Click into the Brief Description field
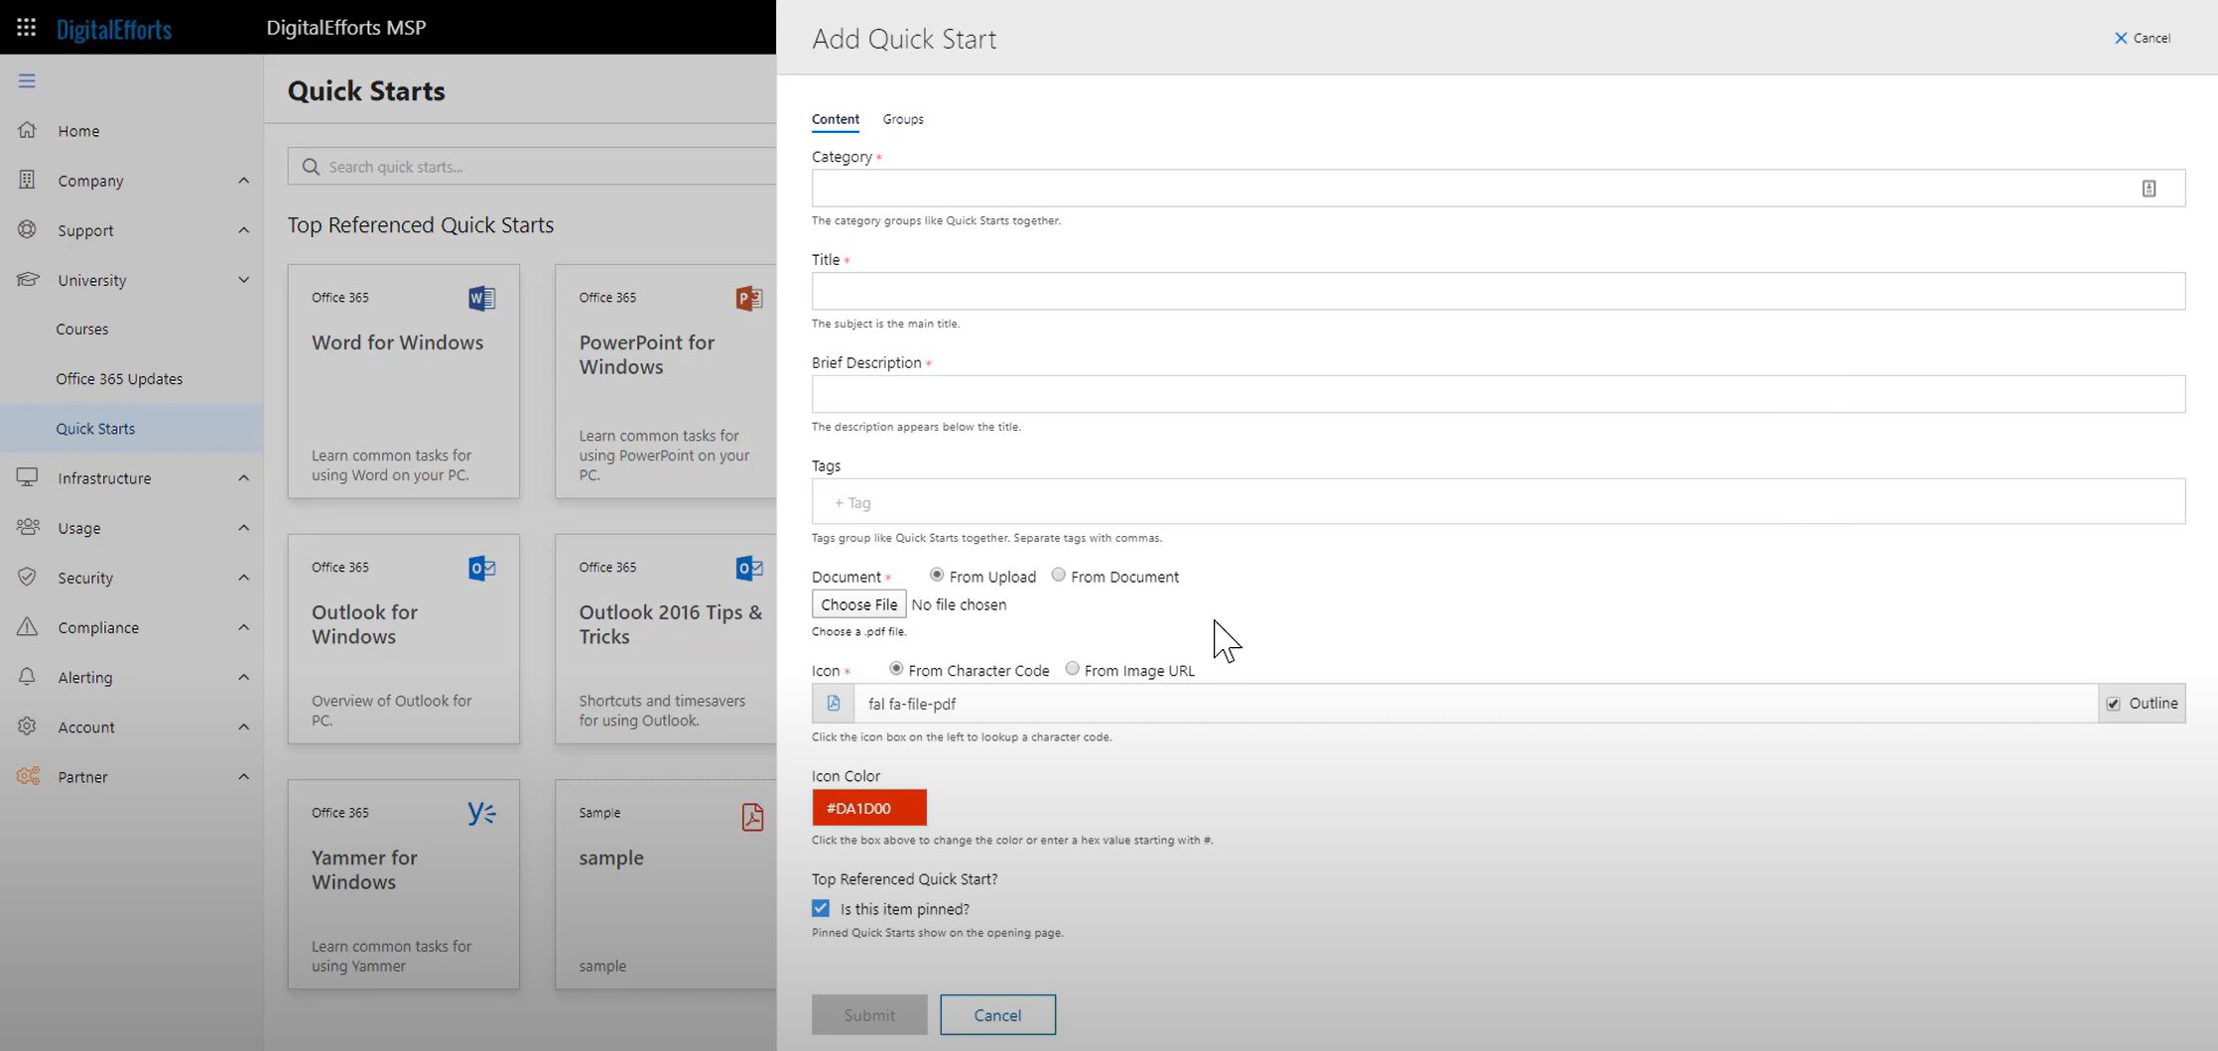 [1499, 394]
